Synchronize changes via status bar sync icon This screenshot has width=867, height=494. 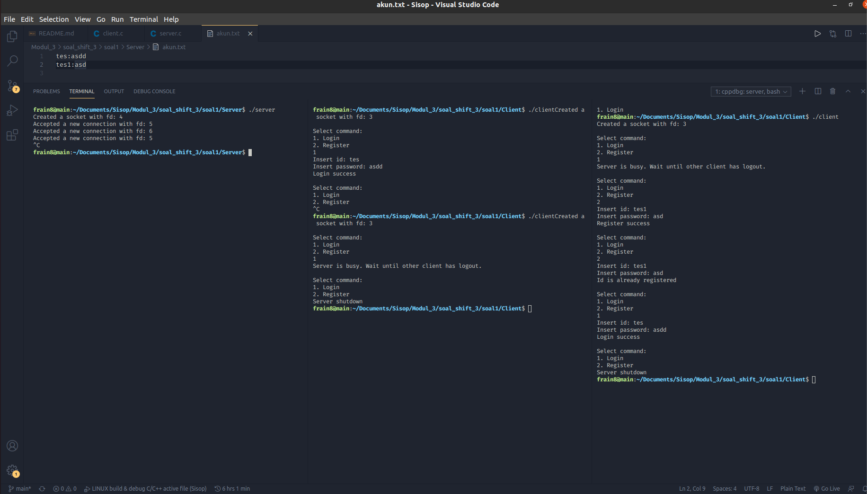(x=42, y=489)
